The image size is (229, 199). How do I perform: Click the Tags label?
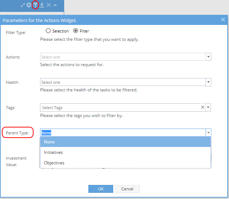point(10,108)
